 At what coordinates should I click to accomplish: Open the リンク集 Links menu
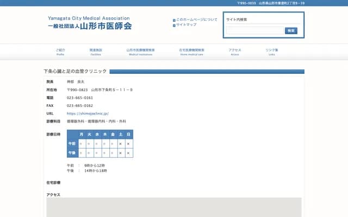click(272, 52)
